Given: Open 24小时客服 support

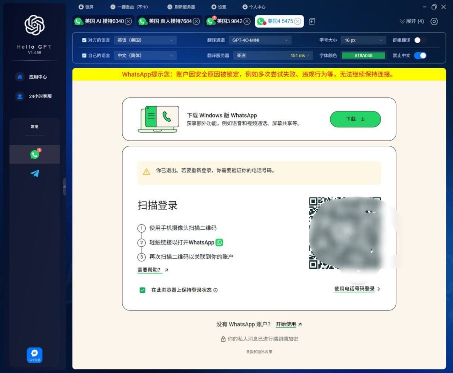Looking at the screenshot, I should (x=34, y=96).
